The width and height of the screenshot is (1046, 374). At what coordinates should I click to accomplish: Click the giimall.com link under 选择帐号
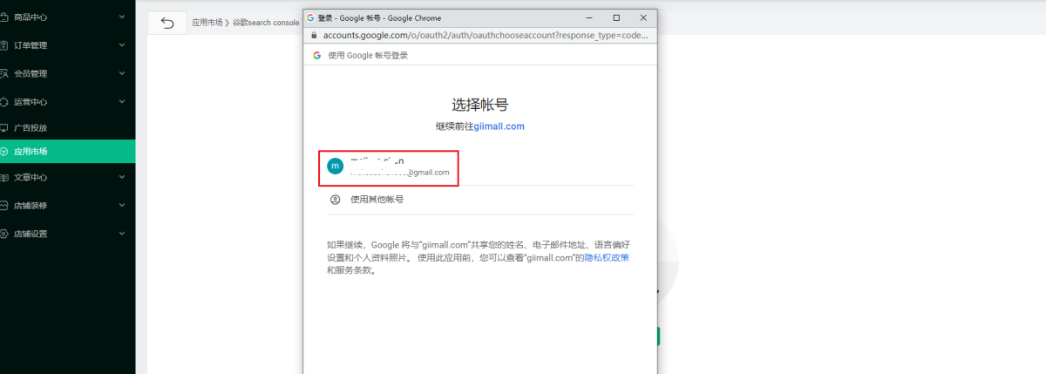(499, 126)
